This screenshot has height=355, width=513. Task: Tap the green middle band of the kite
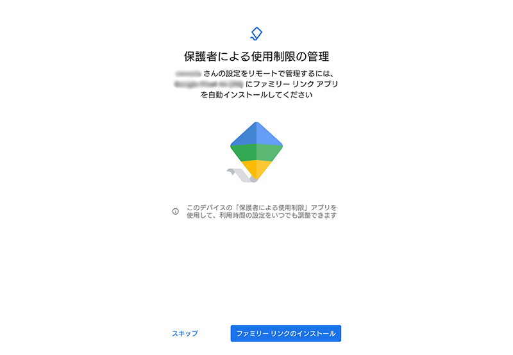point(256,153)
